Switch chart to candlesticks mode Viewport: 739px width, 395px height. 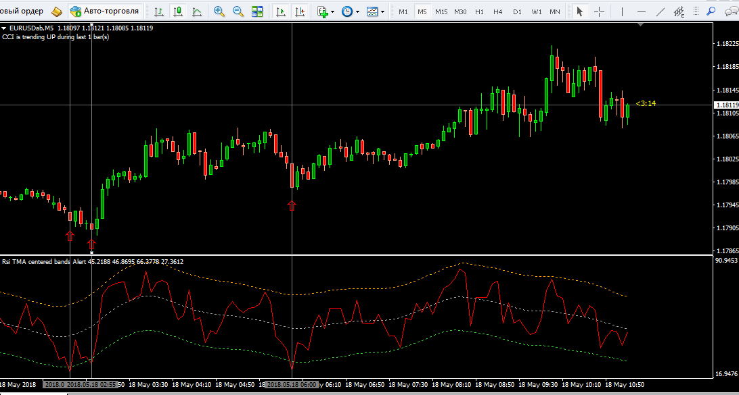coord(178,11)
